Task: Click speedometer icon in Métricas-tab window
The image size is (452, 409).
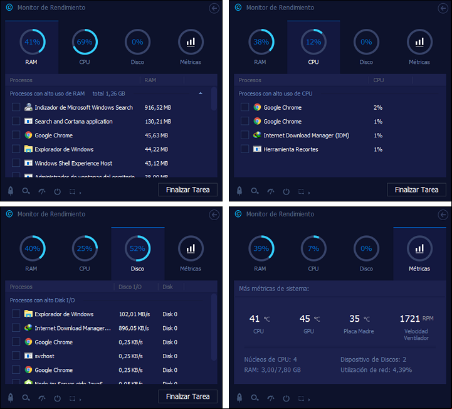Action: pyautogui.click(x=270, y=398)
